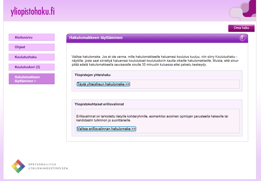Click the Utbildningsstyrelsen footer text
The width and height of the screenshot is (261, 181).
click(x=48, y=169)
